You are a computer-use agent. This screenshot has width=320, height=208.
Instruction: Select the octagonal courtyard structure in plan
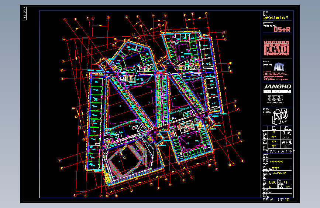click(128, 159)
